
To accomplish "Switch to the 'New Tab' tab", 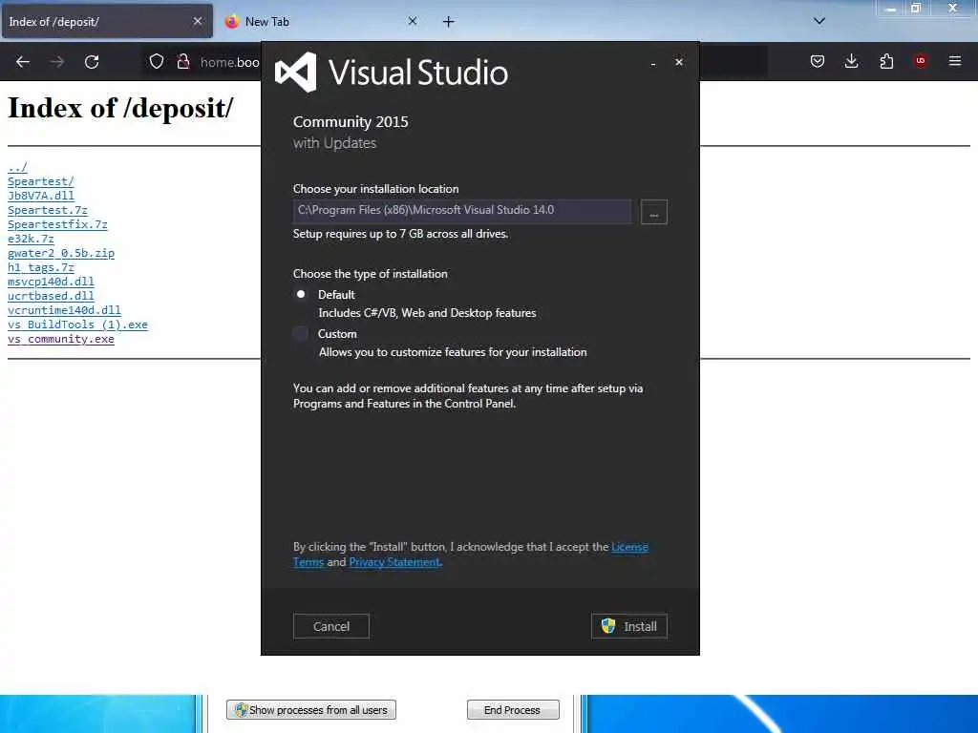I will coord(321,21).
